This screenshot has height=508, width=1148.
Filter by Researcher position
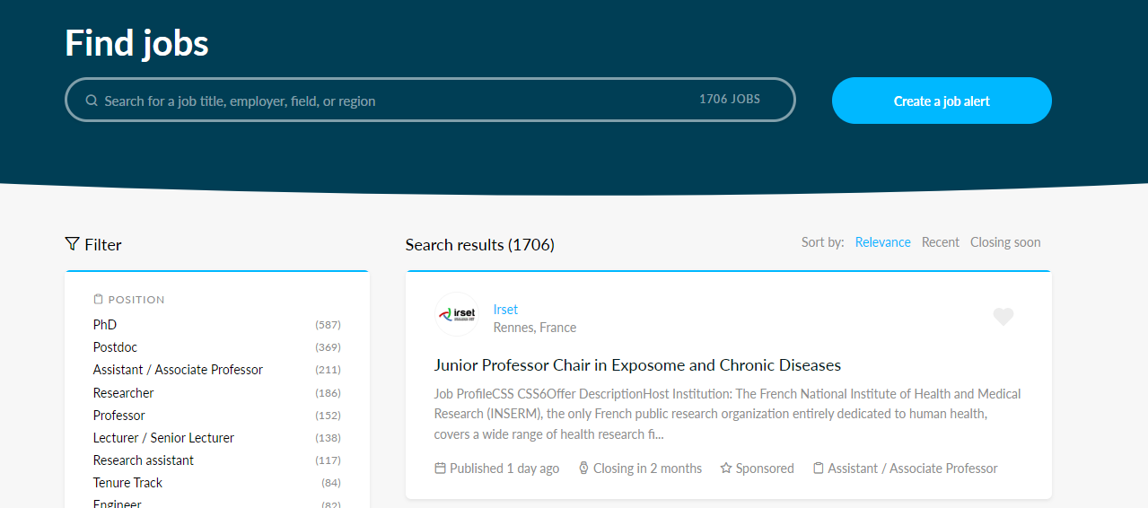(x=123, y=393)
